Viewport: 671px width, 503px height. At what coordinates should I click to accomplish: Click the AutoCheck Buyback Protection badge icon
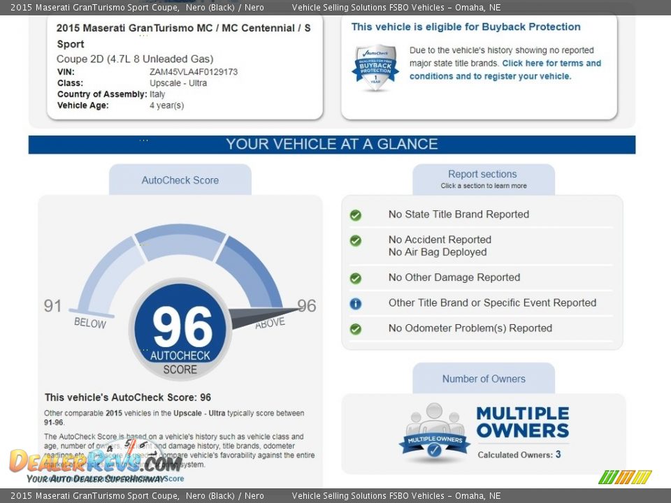point(375,68)
